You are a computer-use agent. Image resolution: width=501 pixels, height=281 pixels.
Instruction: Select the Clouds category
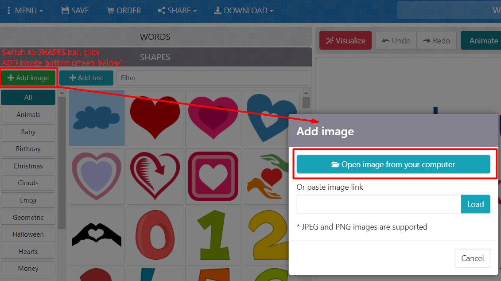point(28,183)
